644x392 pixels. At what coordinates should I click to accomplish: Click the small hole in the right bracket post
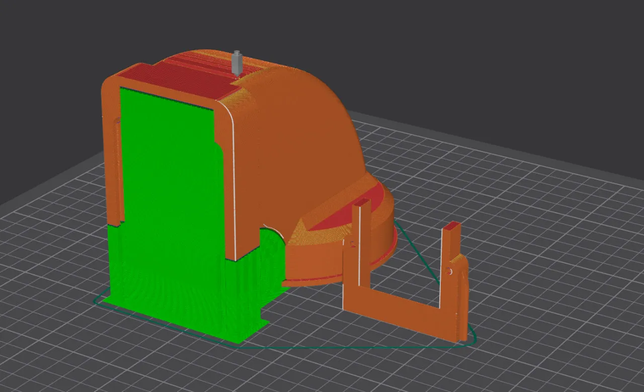[x=450, y=271]
